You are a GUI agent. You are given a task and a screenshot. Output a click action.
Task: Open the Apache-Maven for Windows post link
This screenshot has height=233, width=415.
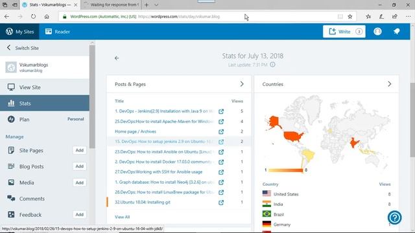pyautogui.click(x=164, y=122)
